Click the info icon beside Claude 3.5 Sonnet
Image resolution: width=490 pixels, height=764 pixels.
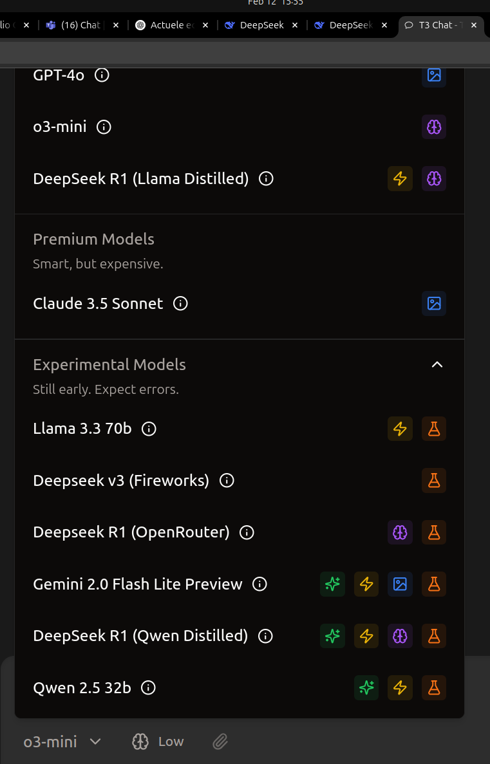181,303
